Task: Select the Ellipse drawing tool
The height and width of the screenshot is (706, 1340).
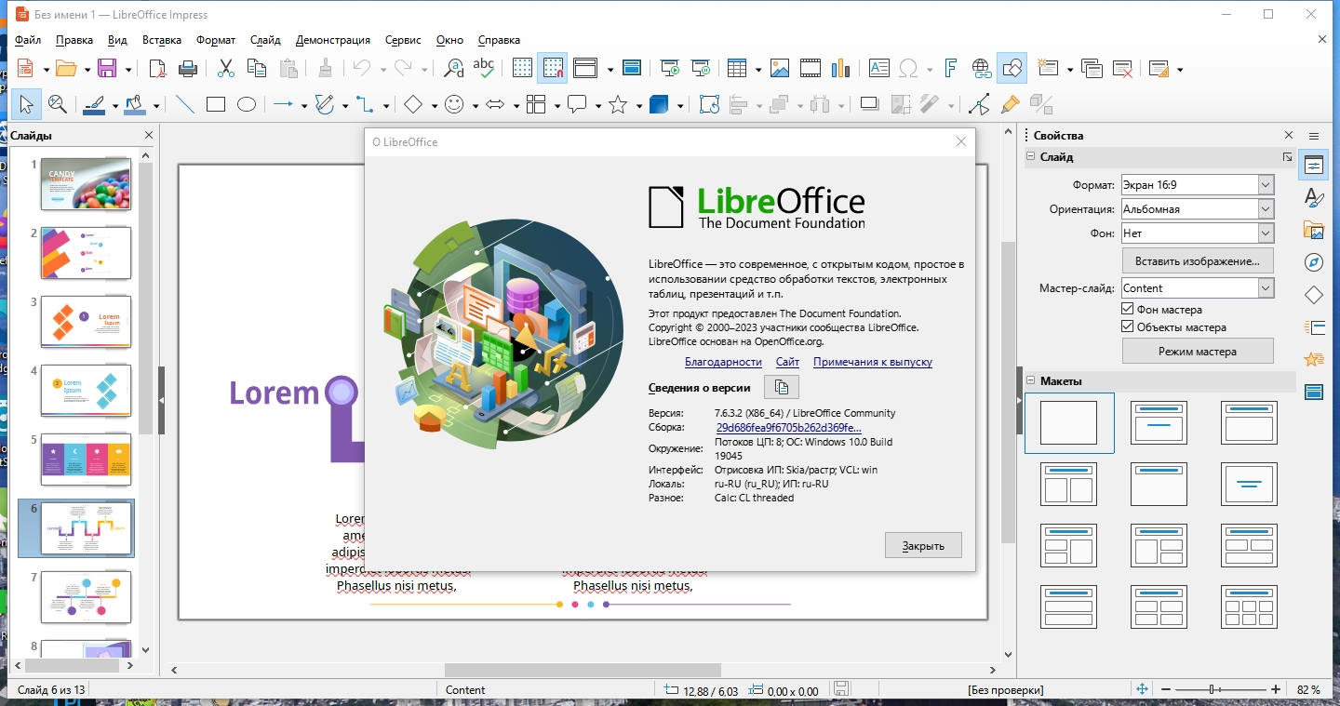Action: (247, 105)
